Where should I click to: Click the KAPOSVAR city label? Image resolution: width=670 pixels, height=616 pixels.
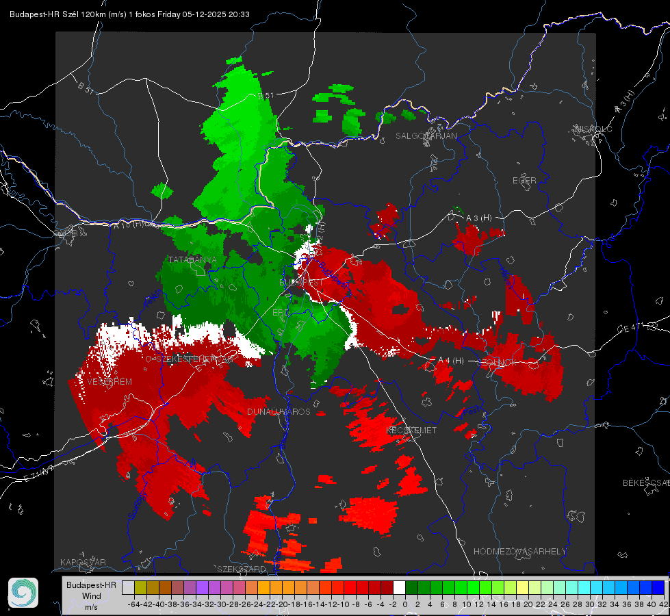[83, 562]
